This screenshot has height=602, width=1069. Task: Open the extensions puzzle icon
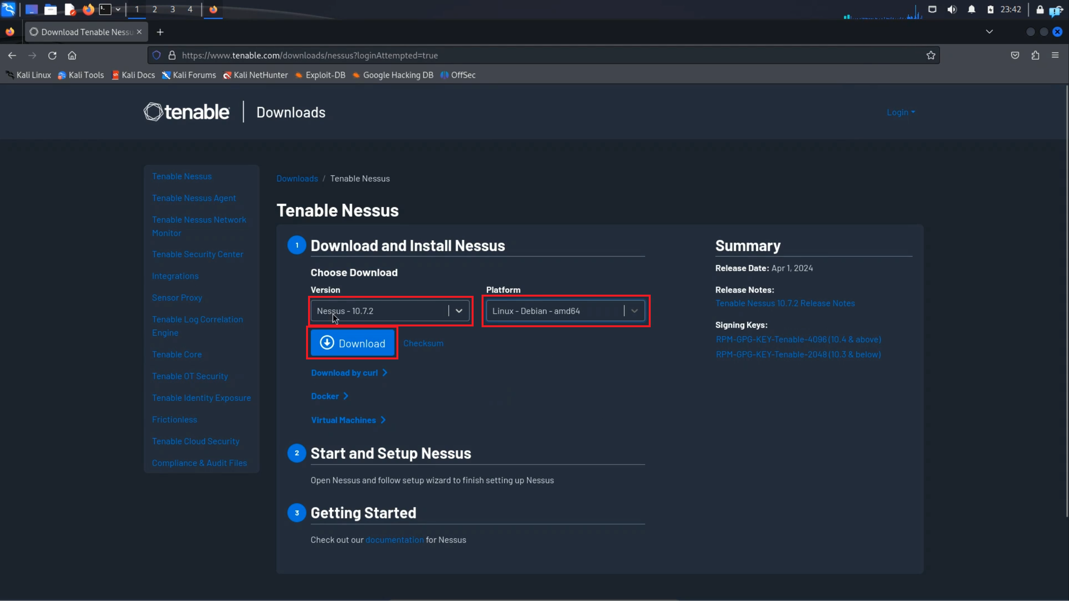1035,56
